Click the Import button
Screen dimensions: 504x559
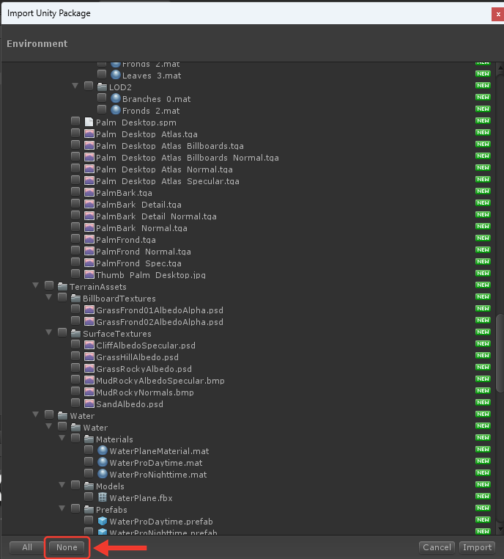click(x=477, y=547)
